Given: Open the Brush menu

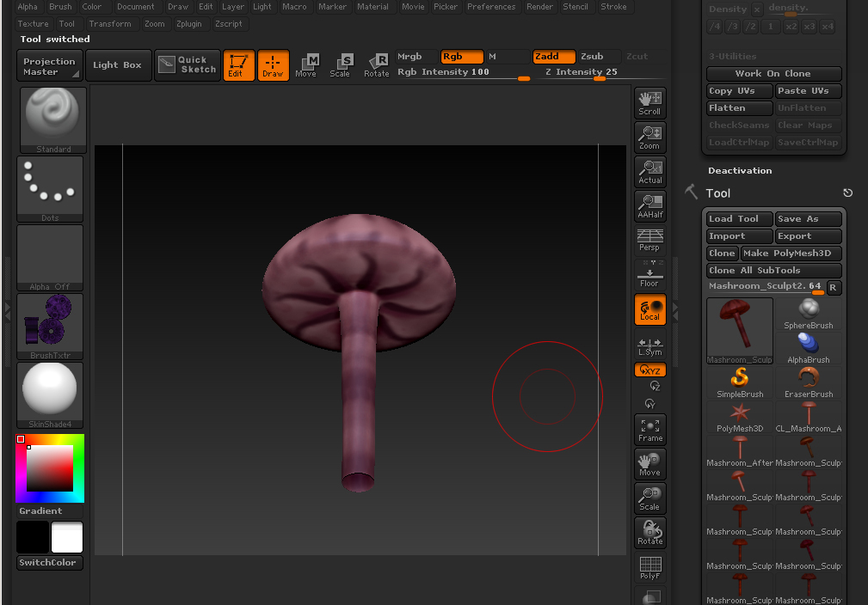Looking at the screenshot, I should 60,7.
